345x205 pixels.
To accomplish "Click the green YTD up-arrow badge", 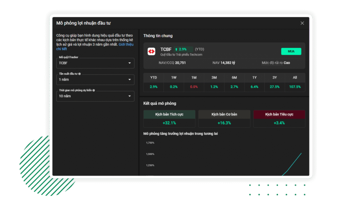I will [x=183, y=49].
